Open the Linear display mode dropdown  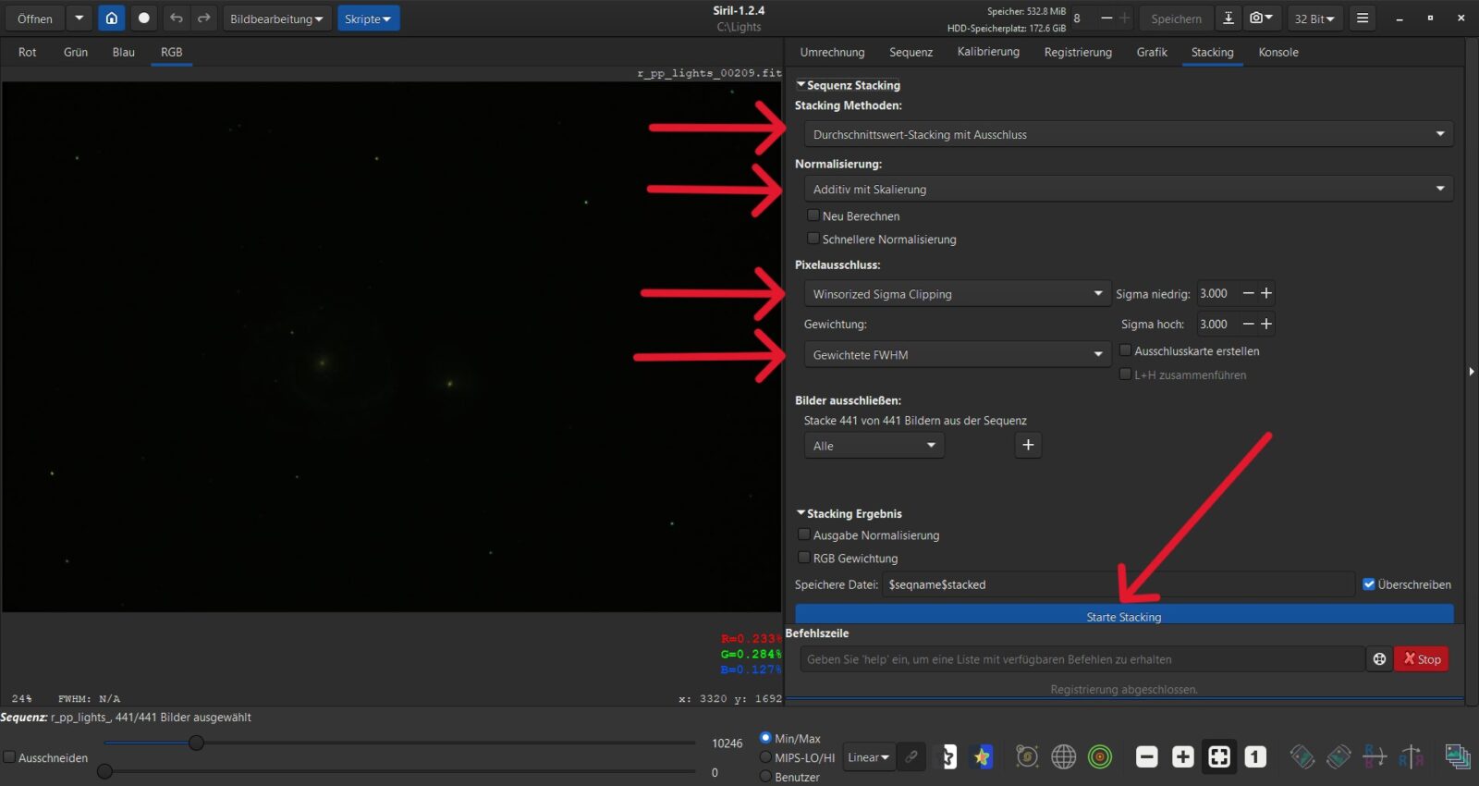868,757
